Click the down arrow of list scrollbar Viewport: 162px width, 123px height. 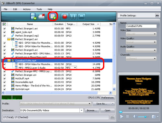[x=114, y=89]
